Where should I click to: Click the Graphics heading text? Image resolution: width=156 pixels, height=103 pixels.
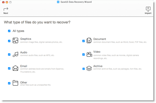[26, 39]
